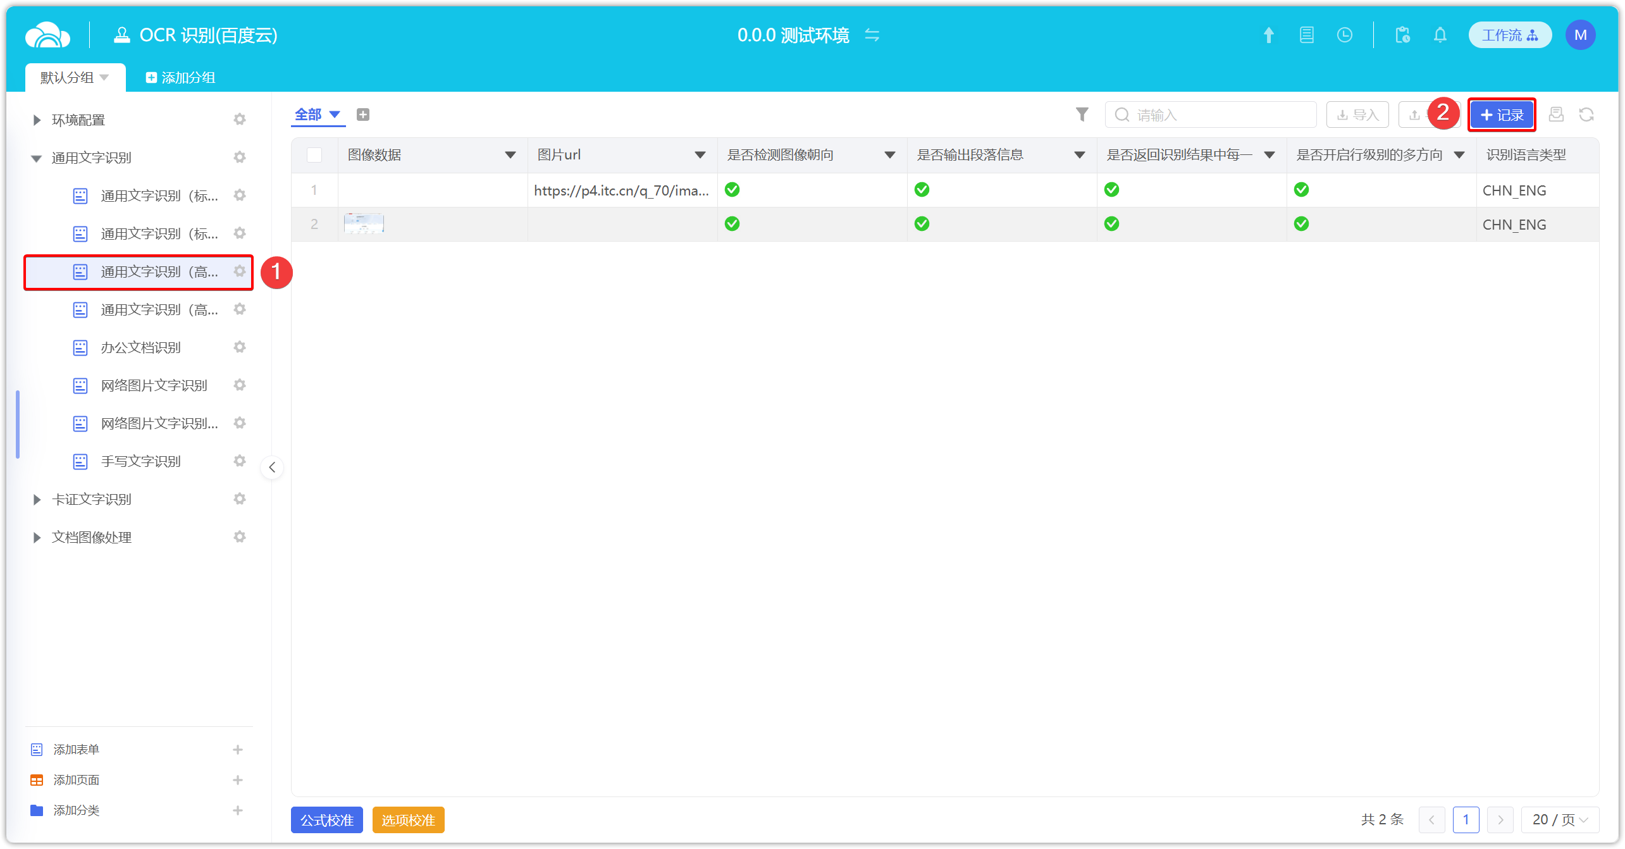Click the filter funnel icon
The height and width of the screenshot is (849, 1625).
point(1082,115)
